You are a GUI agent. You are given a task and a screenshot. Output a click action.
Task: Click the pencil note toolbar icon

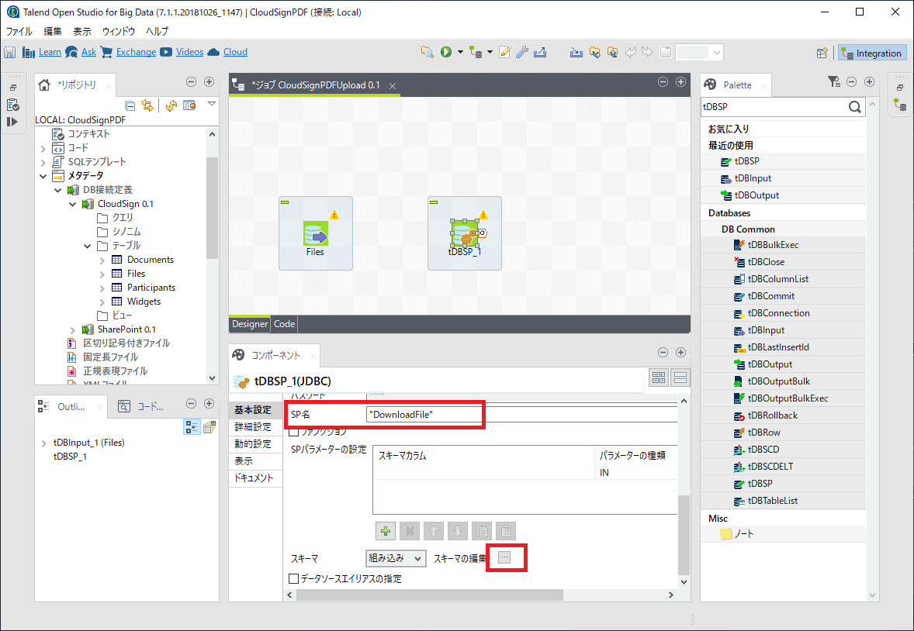(505, 53)
